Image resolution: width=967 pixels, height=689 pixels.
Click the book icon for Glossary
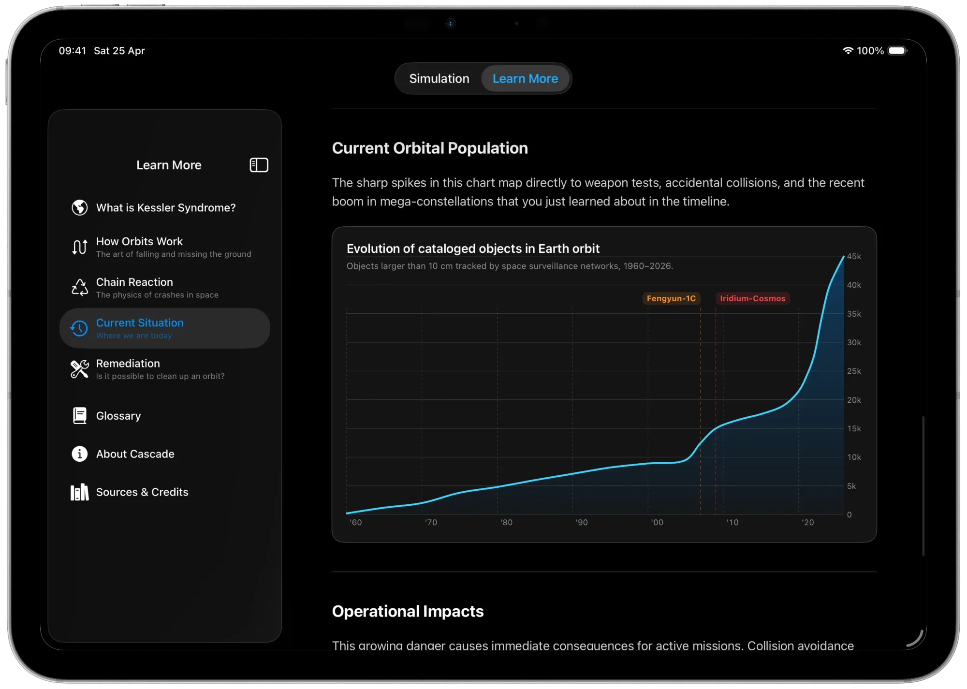click(x=80, y=416)
